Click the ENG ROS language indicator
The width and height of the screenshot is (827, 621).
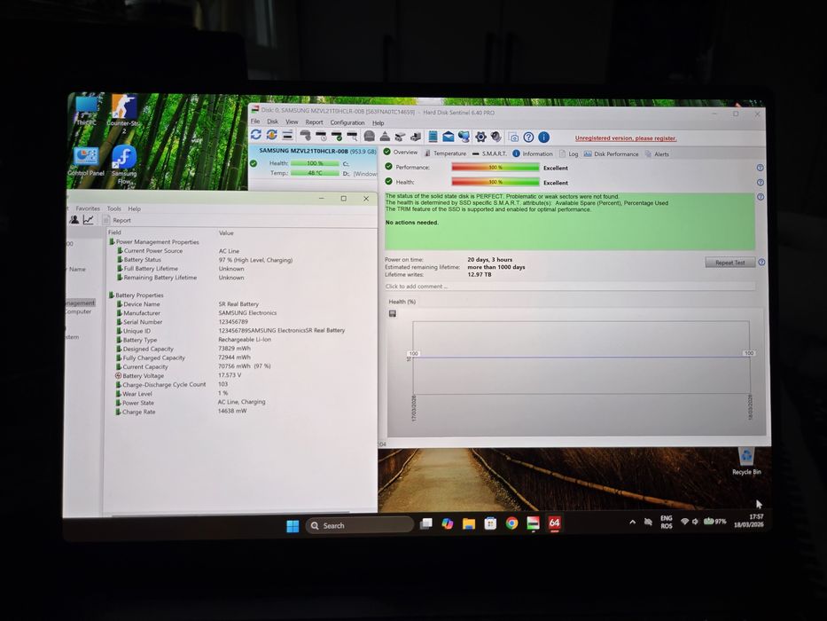click(x=667, y=523)
